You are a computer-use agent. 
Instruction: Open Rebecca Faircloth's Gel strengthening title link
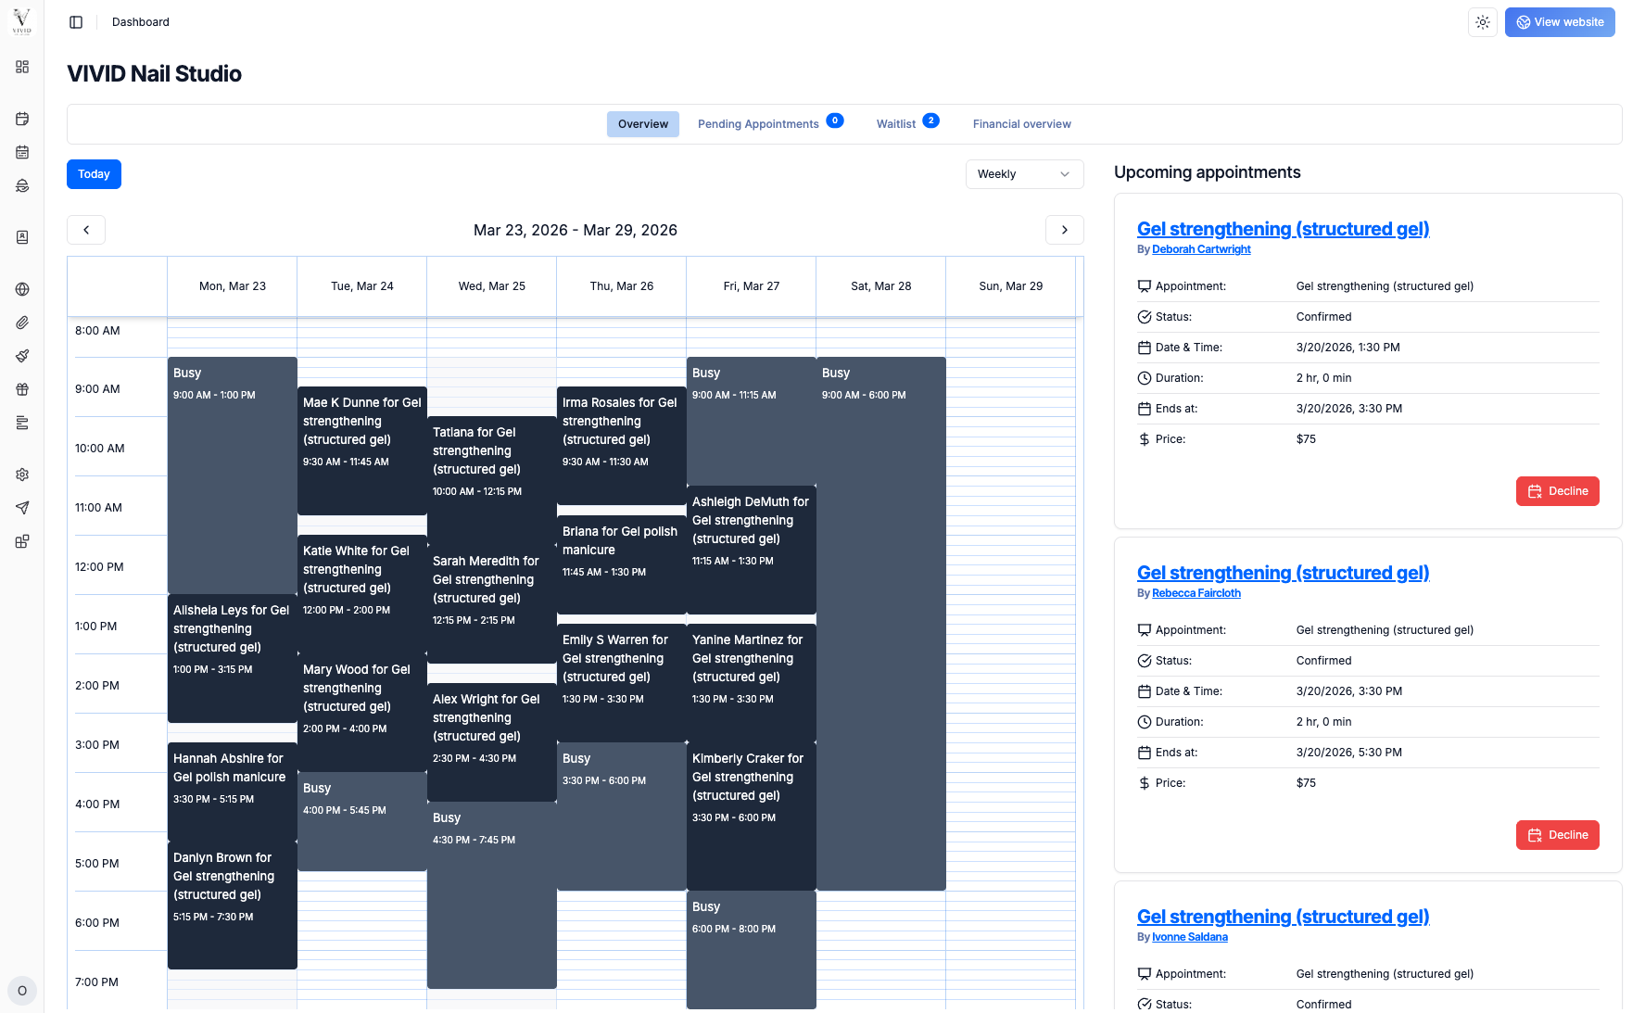pyautogui.click(x=1284, y=573)
